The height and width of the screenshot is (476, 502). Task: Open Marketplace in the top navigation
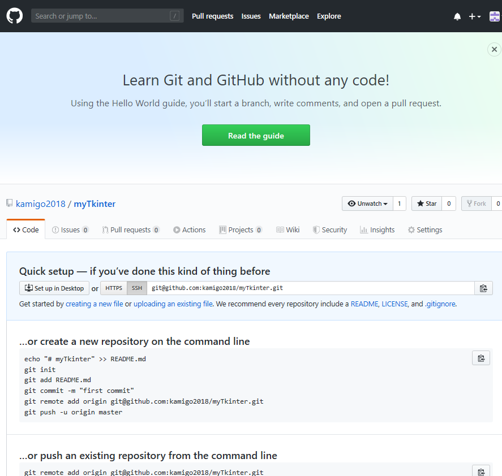pos(289,16)
